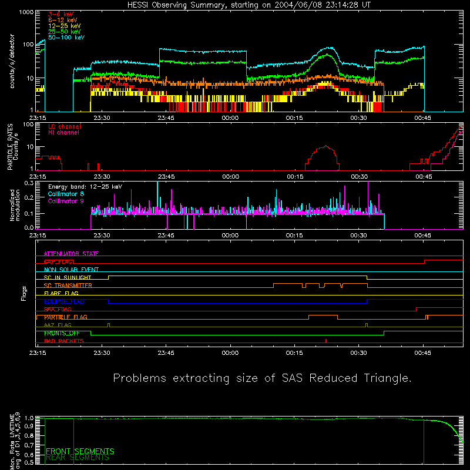Click the red bad packets spike marker
470x470 pixels.
click(x=326, y=341)
